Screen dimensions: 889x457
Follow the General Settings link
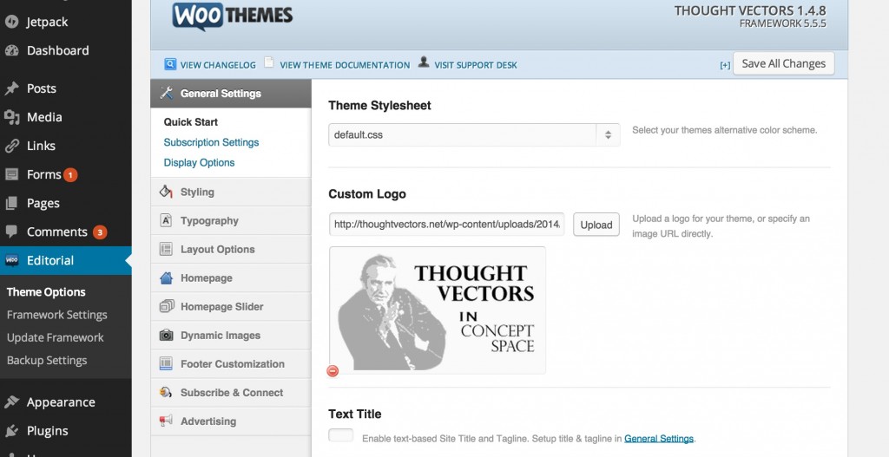[x=659, y=438]
